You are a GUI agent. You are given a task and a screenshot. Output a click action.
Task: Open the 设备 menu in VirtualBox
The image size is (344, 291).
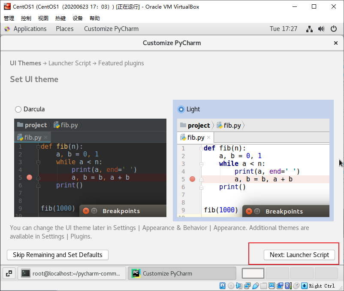pos(77,18)
